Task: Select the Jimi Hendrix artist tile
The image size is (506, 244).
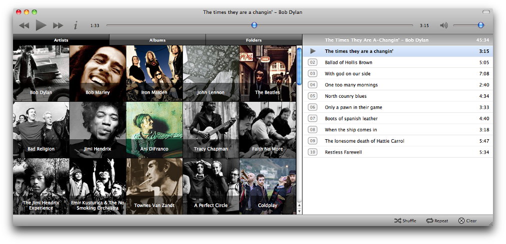Action: [97, 130]
